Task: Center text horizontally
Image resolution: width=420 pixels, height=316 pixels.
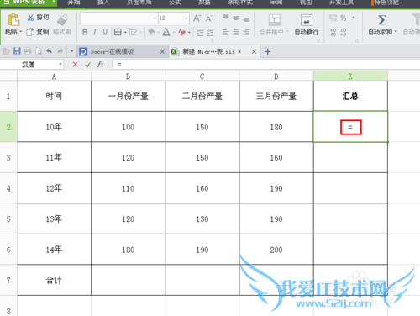Action: [236, 33]
